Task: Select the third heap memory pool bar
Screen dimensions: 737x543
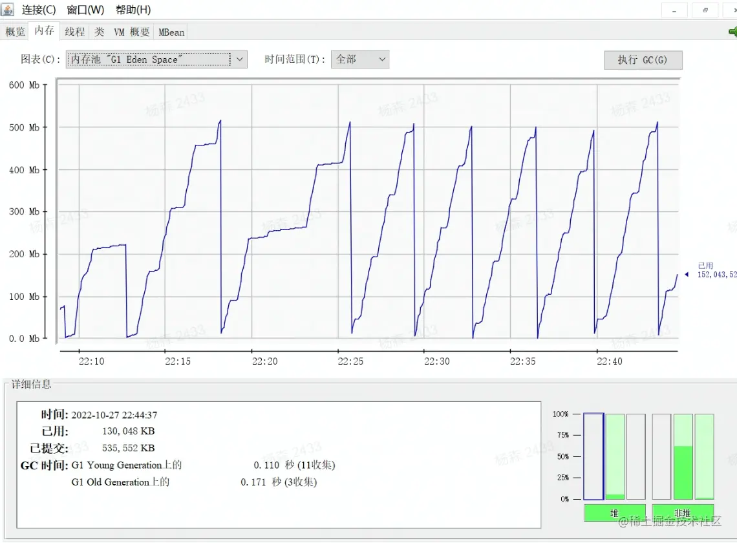Action: tap(636, 456)
